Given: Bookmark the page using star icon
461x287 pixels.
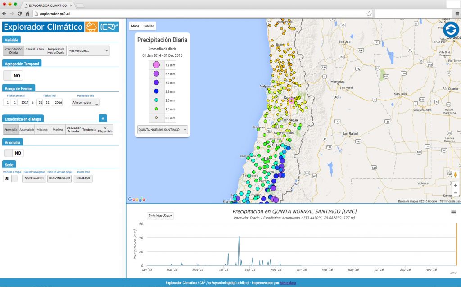Looking at the screenshot, I should [x=369, y=14].
